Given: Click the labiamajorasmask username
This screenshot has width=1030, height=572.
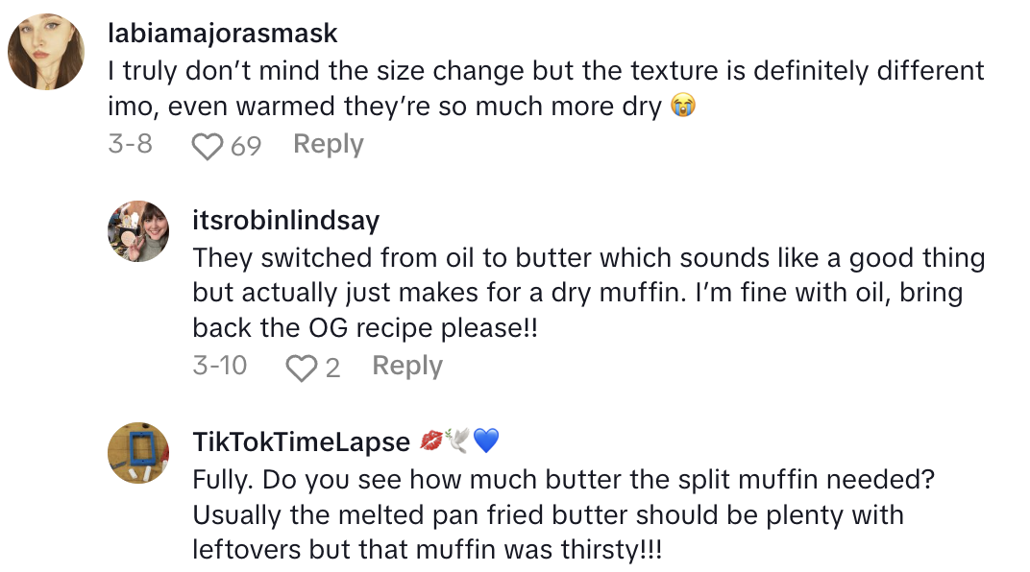Looking at the screenshot, I should [221, 34].
